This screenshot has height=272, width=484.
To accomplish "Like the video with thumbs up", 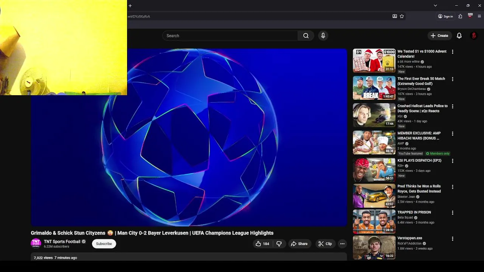I will tap(262, 244).
